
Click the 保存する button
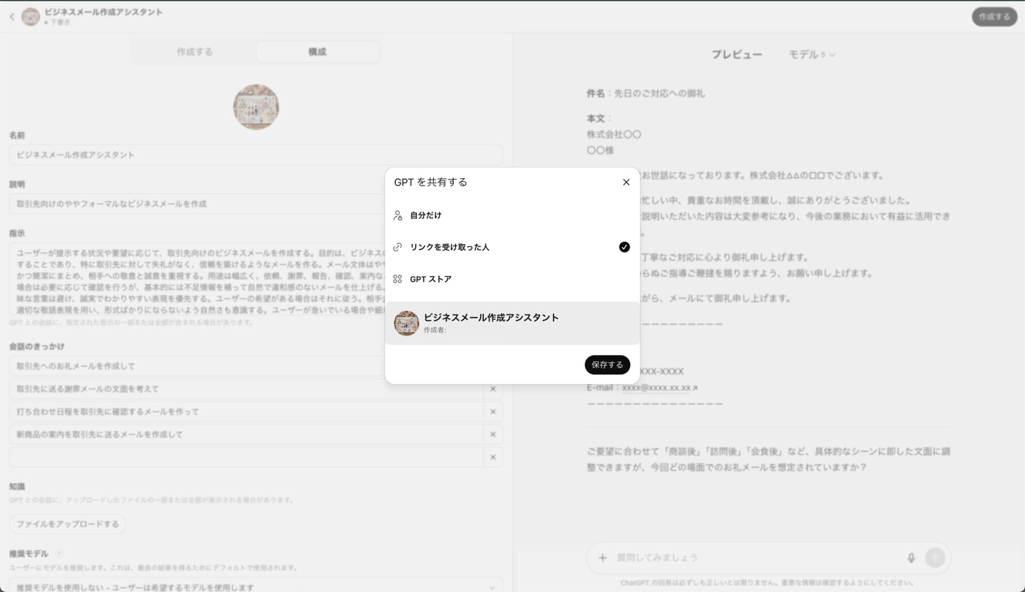(x=607, y=365)
